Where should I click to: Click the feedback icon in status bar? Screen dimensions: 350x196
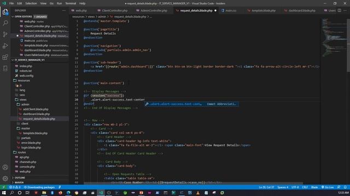click(x=339, y=187)
